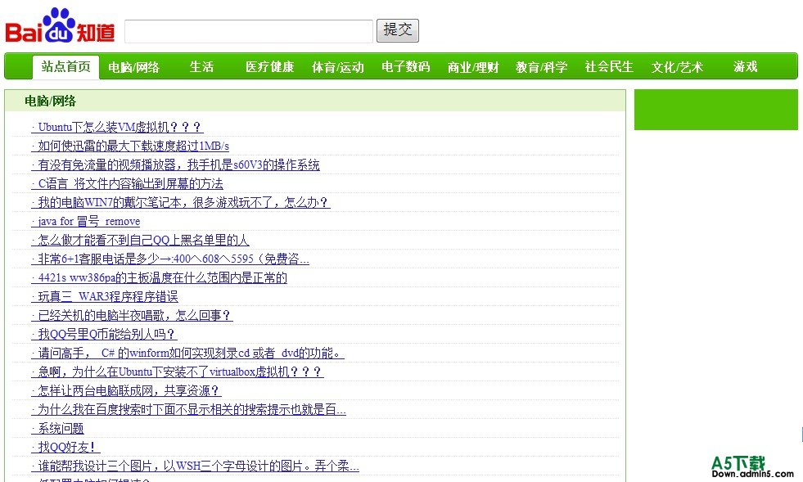The width and height of the screenshot is (803, 482).
Task: Navigate to 电子数码 category
Action: [406, 67]
